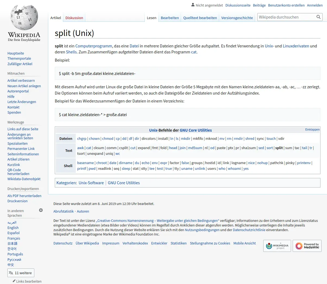Viewport: 327px width, 284px height.
Task: Open Links auf diese Seite
Action: point(23,129)
